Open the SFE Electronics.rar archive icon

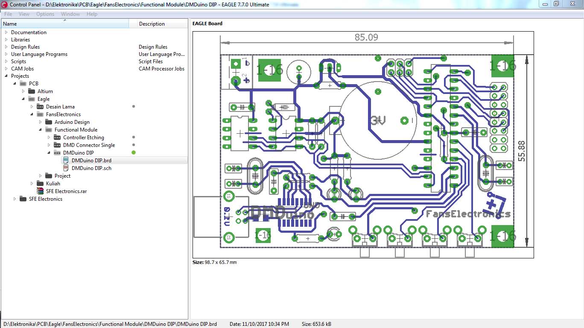click(x=39, y=191)
